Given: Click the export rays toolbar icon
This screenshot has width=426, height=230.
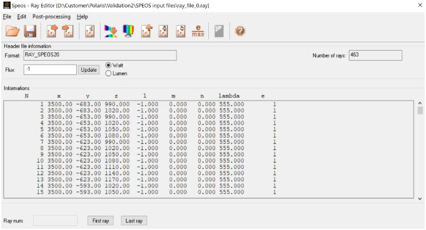Looking at the screenshot, I should (53, 31).
